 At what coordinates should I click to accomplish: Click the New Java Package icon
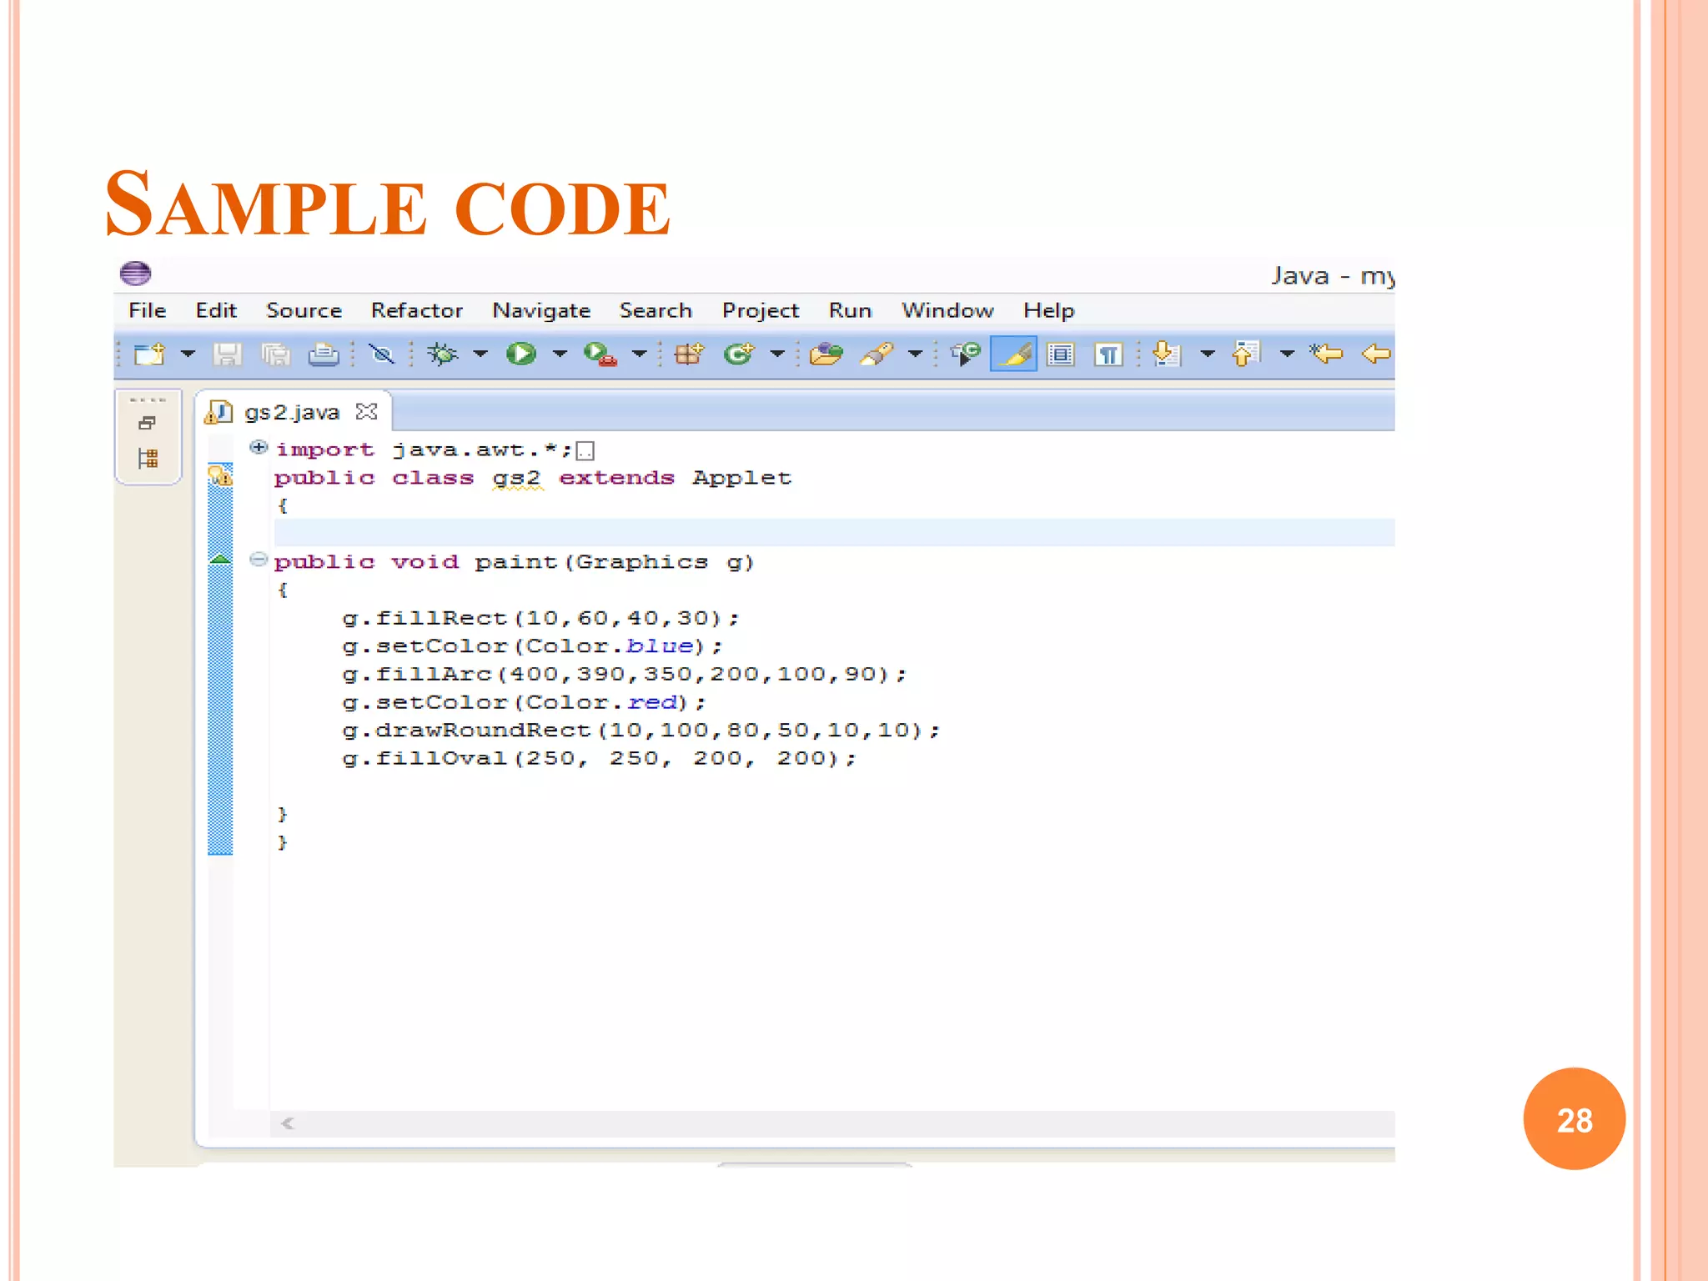point(690,354)
